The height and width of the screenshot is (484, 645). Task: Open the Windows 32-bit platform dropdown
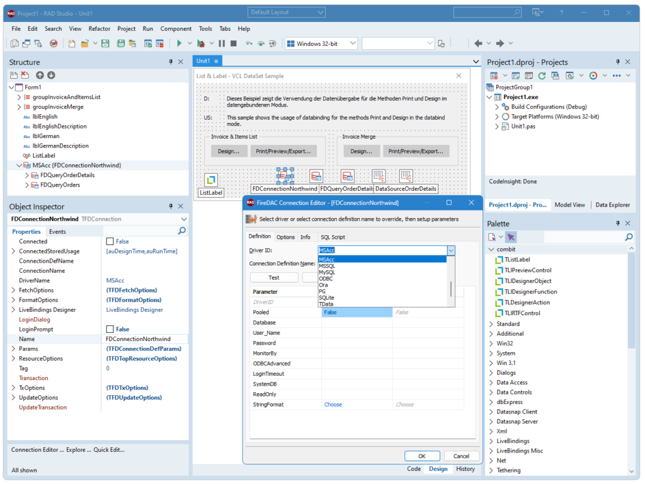tap(353, 43)
